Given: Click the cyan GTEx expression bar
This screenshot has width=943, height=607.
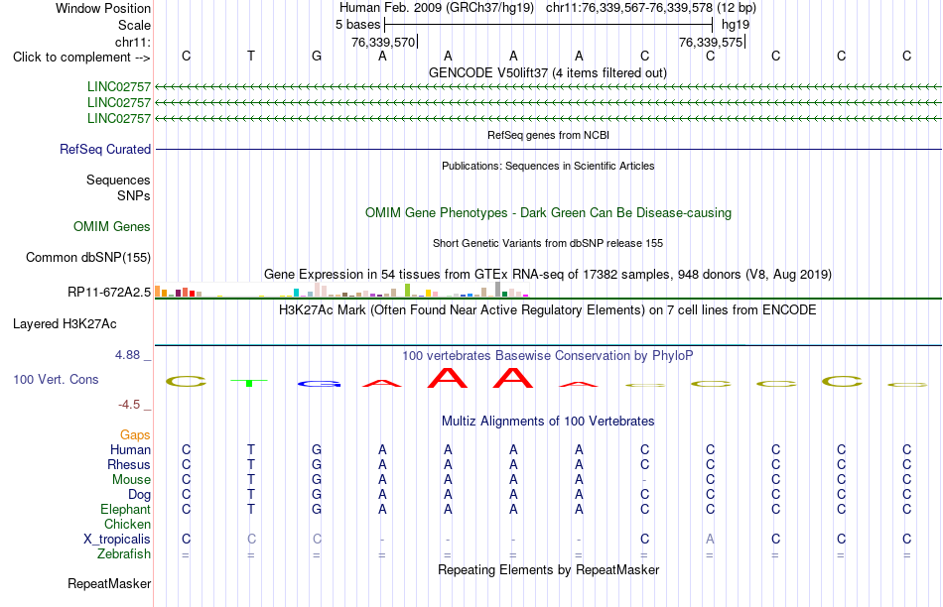Looking at the screenshot, I should click(296, 293).
